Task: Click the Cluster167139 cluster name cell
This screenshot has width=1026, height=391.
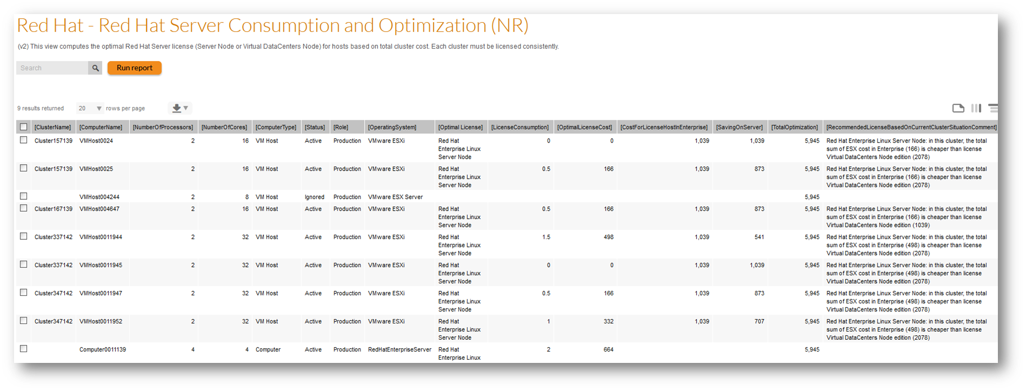Action: click(x=54, y=209)
